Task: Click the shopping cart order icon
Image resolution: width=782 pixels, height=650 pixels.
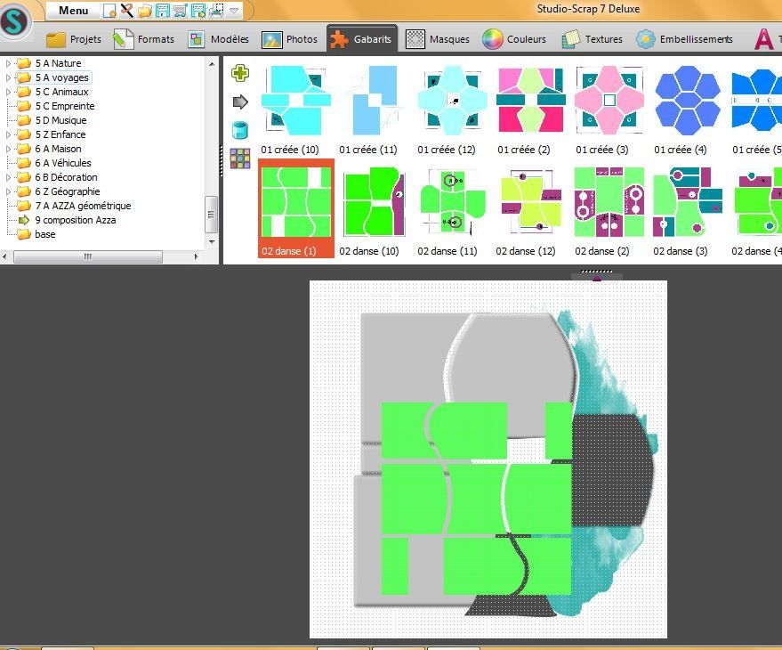Action: coord(181,11)
